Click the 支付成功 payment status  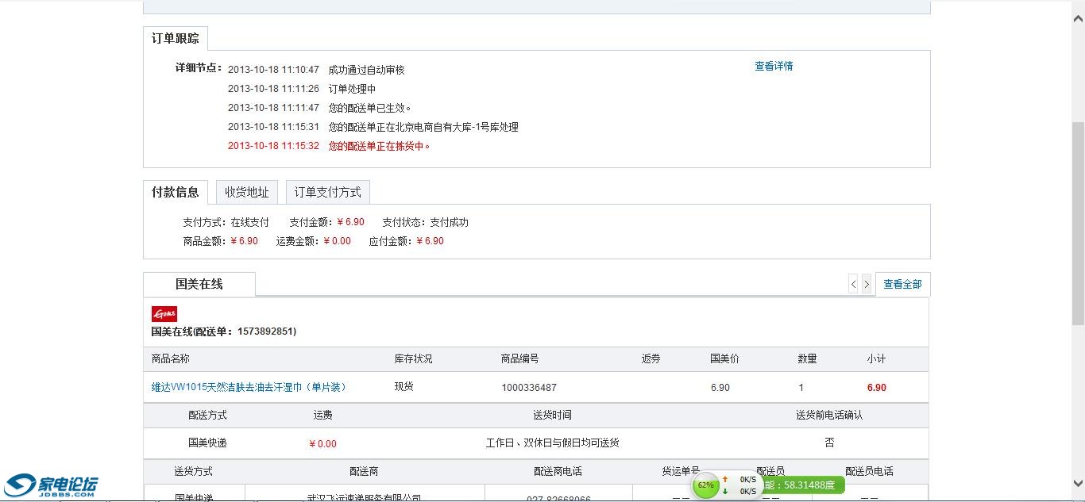click(x=450, y=222)
